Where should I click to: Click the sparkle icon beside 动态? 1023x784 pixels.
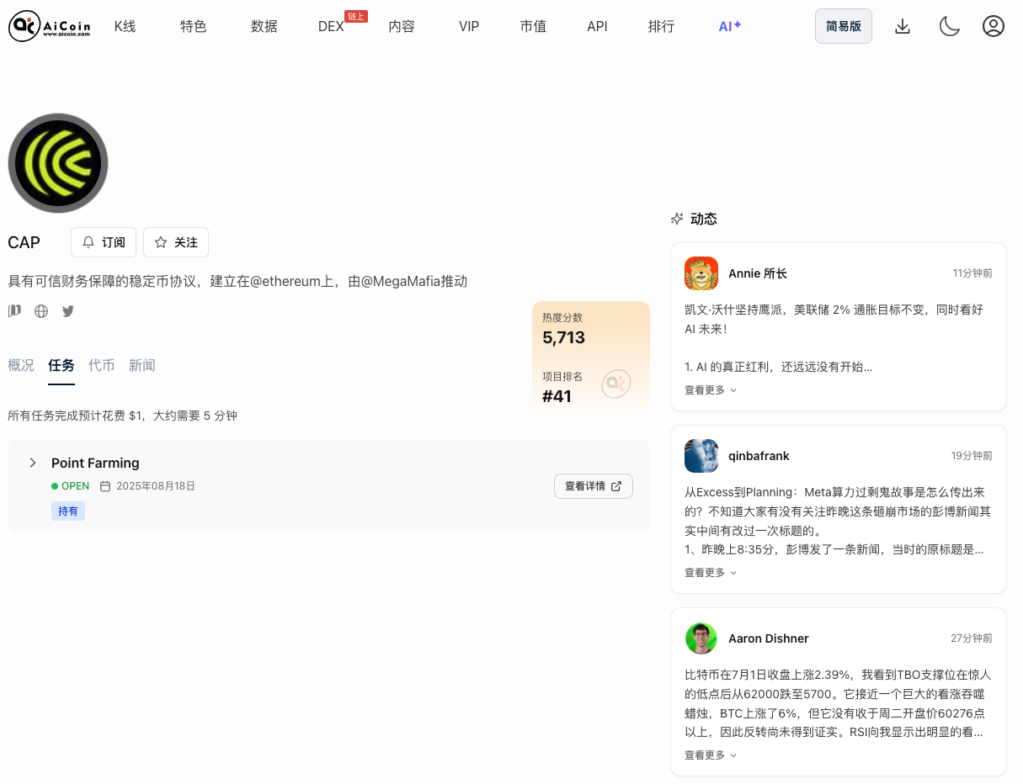(677, 219)
